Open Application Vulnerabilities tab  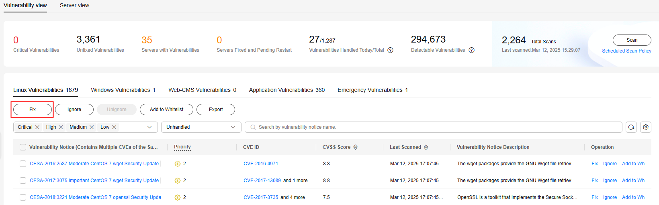point(287,90)
